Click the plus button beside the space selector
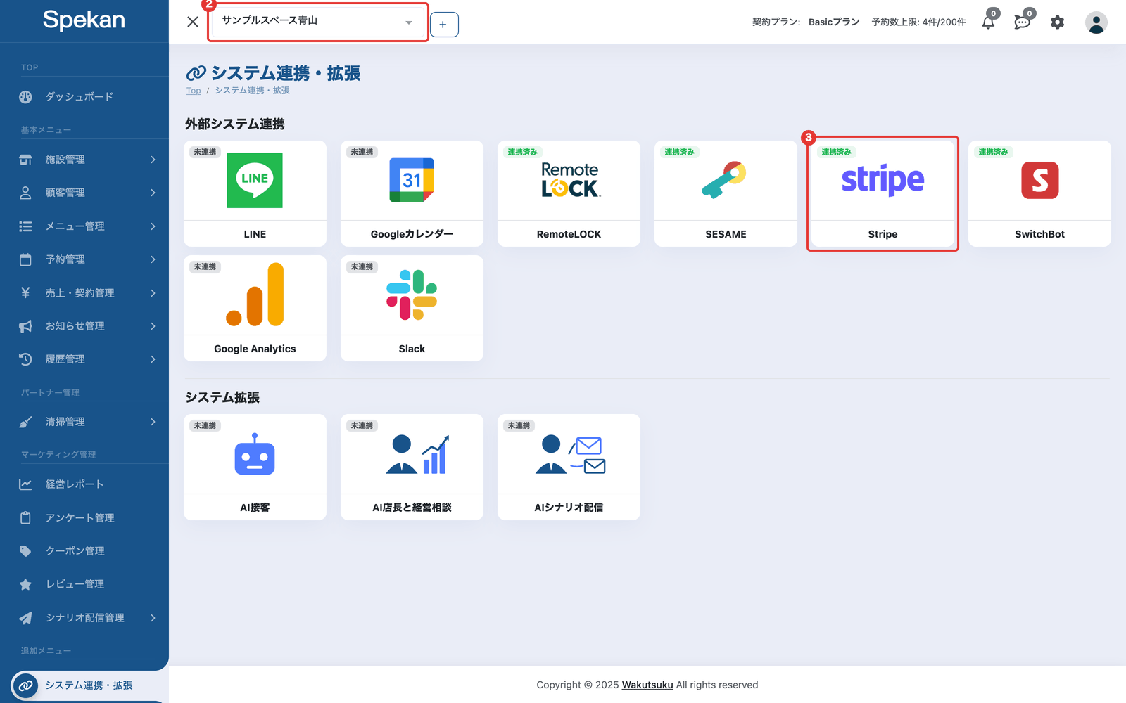Screen dimensions: 1126x703 tap(444, 25)
